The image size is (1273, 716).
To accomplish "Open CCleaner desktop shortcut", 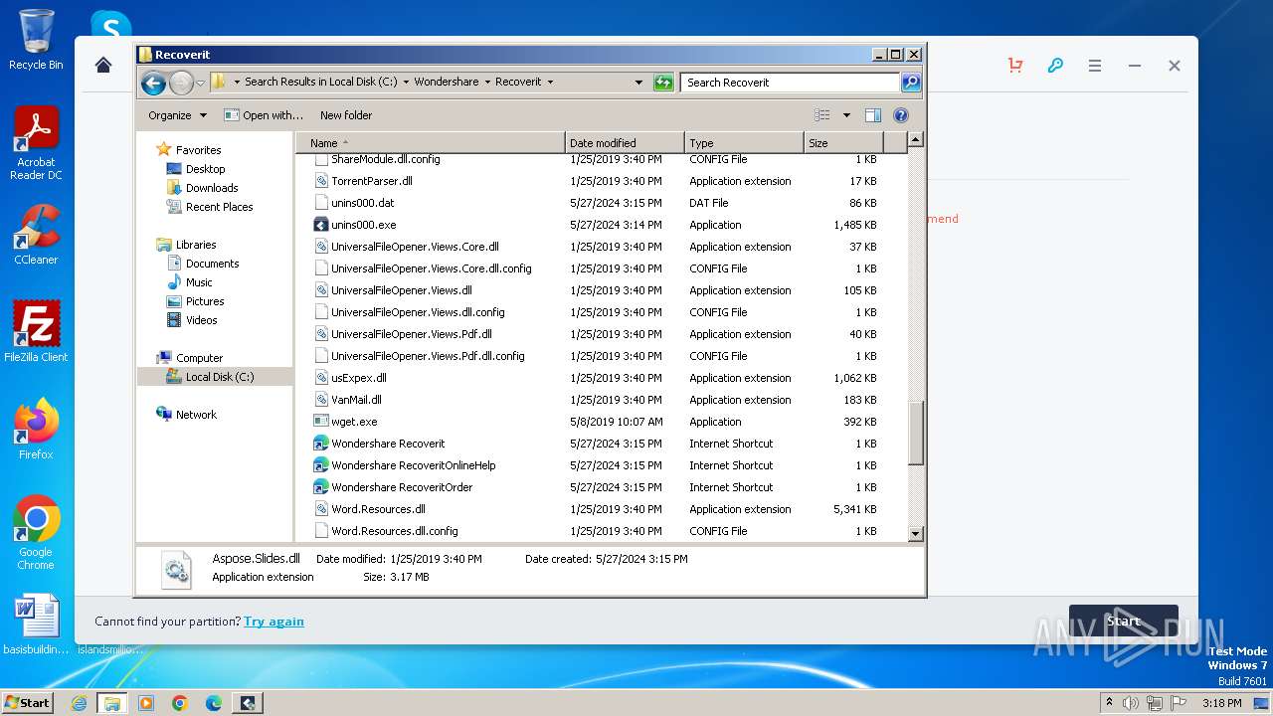I will (x=36, y=235).
